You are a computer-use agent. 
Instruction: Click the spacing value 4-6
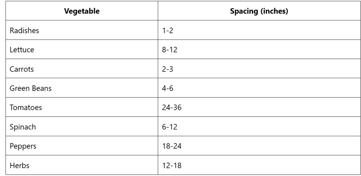pos(168,88)
